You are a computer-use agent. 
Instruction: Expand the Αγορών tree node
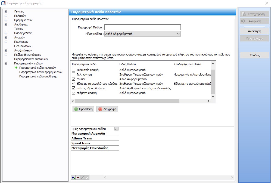(6, 38)
